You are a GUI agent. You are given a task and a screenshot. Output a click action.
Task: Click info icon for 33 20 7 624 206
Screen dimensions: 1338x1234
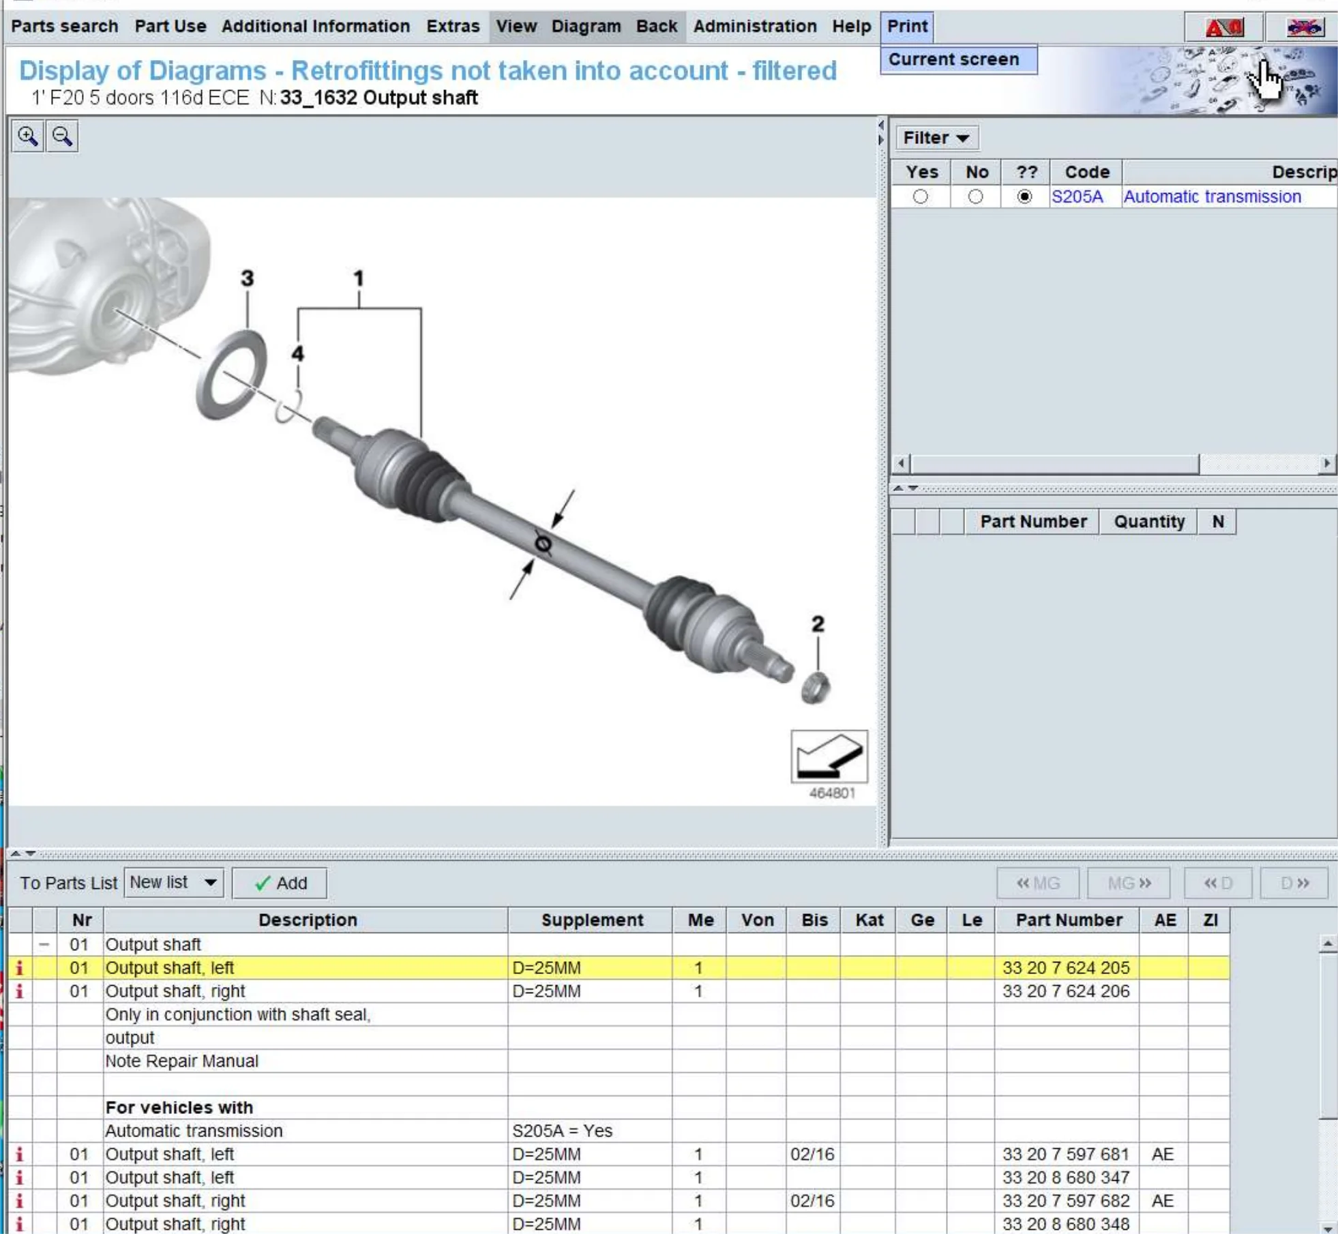19,991
